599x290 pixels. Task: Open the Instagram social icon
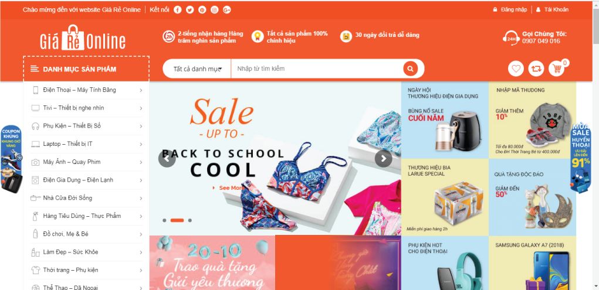[x=214, y=10]
